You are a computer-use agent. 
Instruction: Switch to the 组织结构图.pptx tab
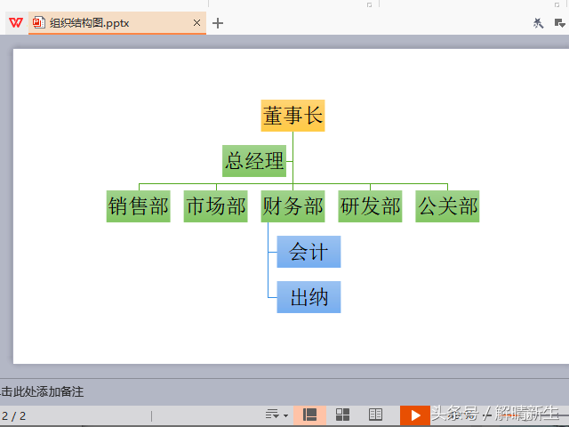click(117, 23)
